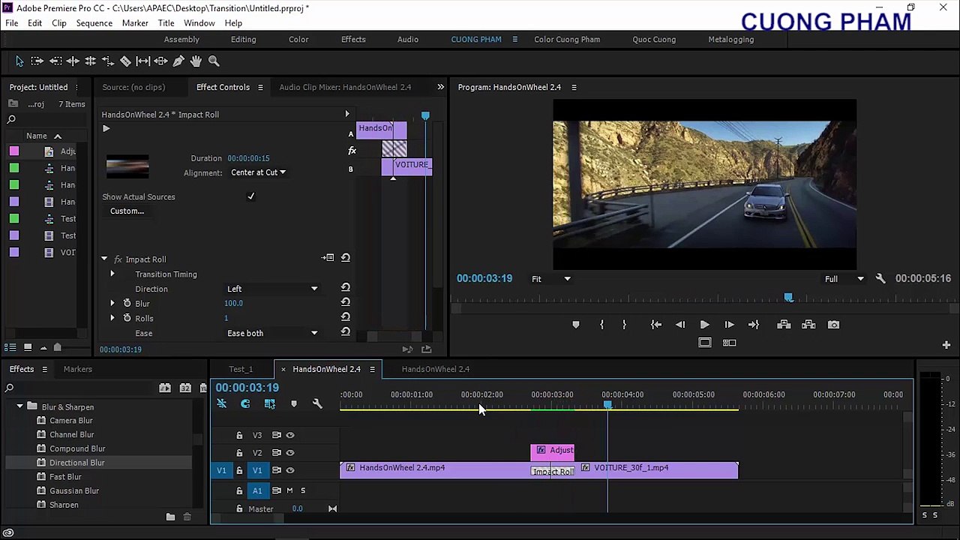The height and width of the screenshot is (540, 960).
Task: Select the Zoom magnifier tool
Action: (x=214, y=61)
